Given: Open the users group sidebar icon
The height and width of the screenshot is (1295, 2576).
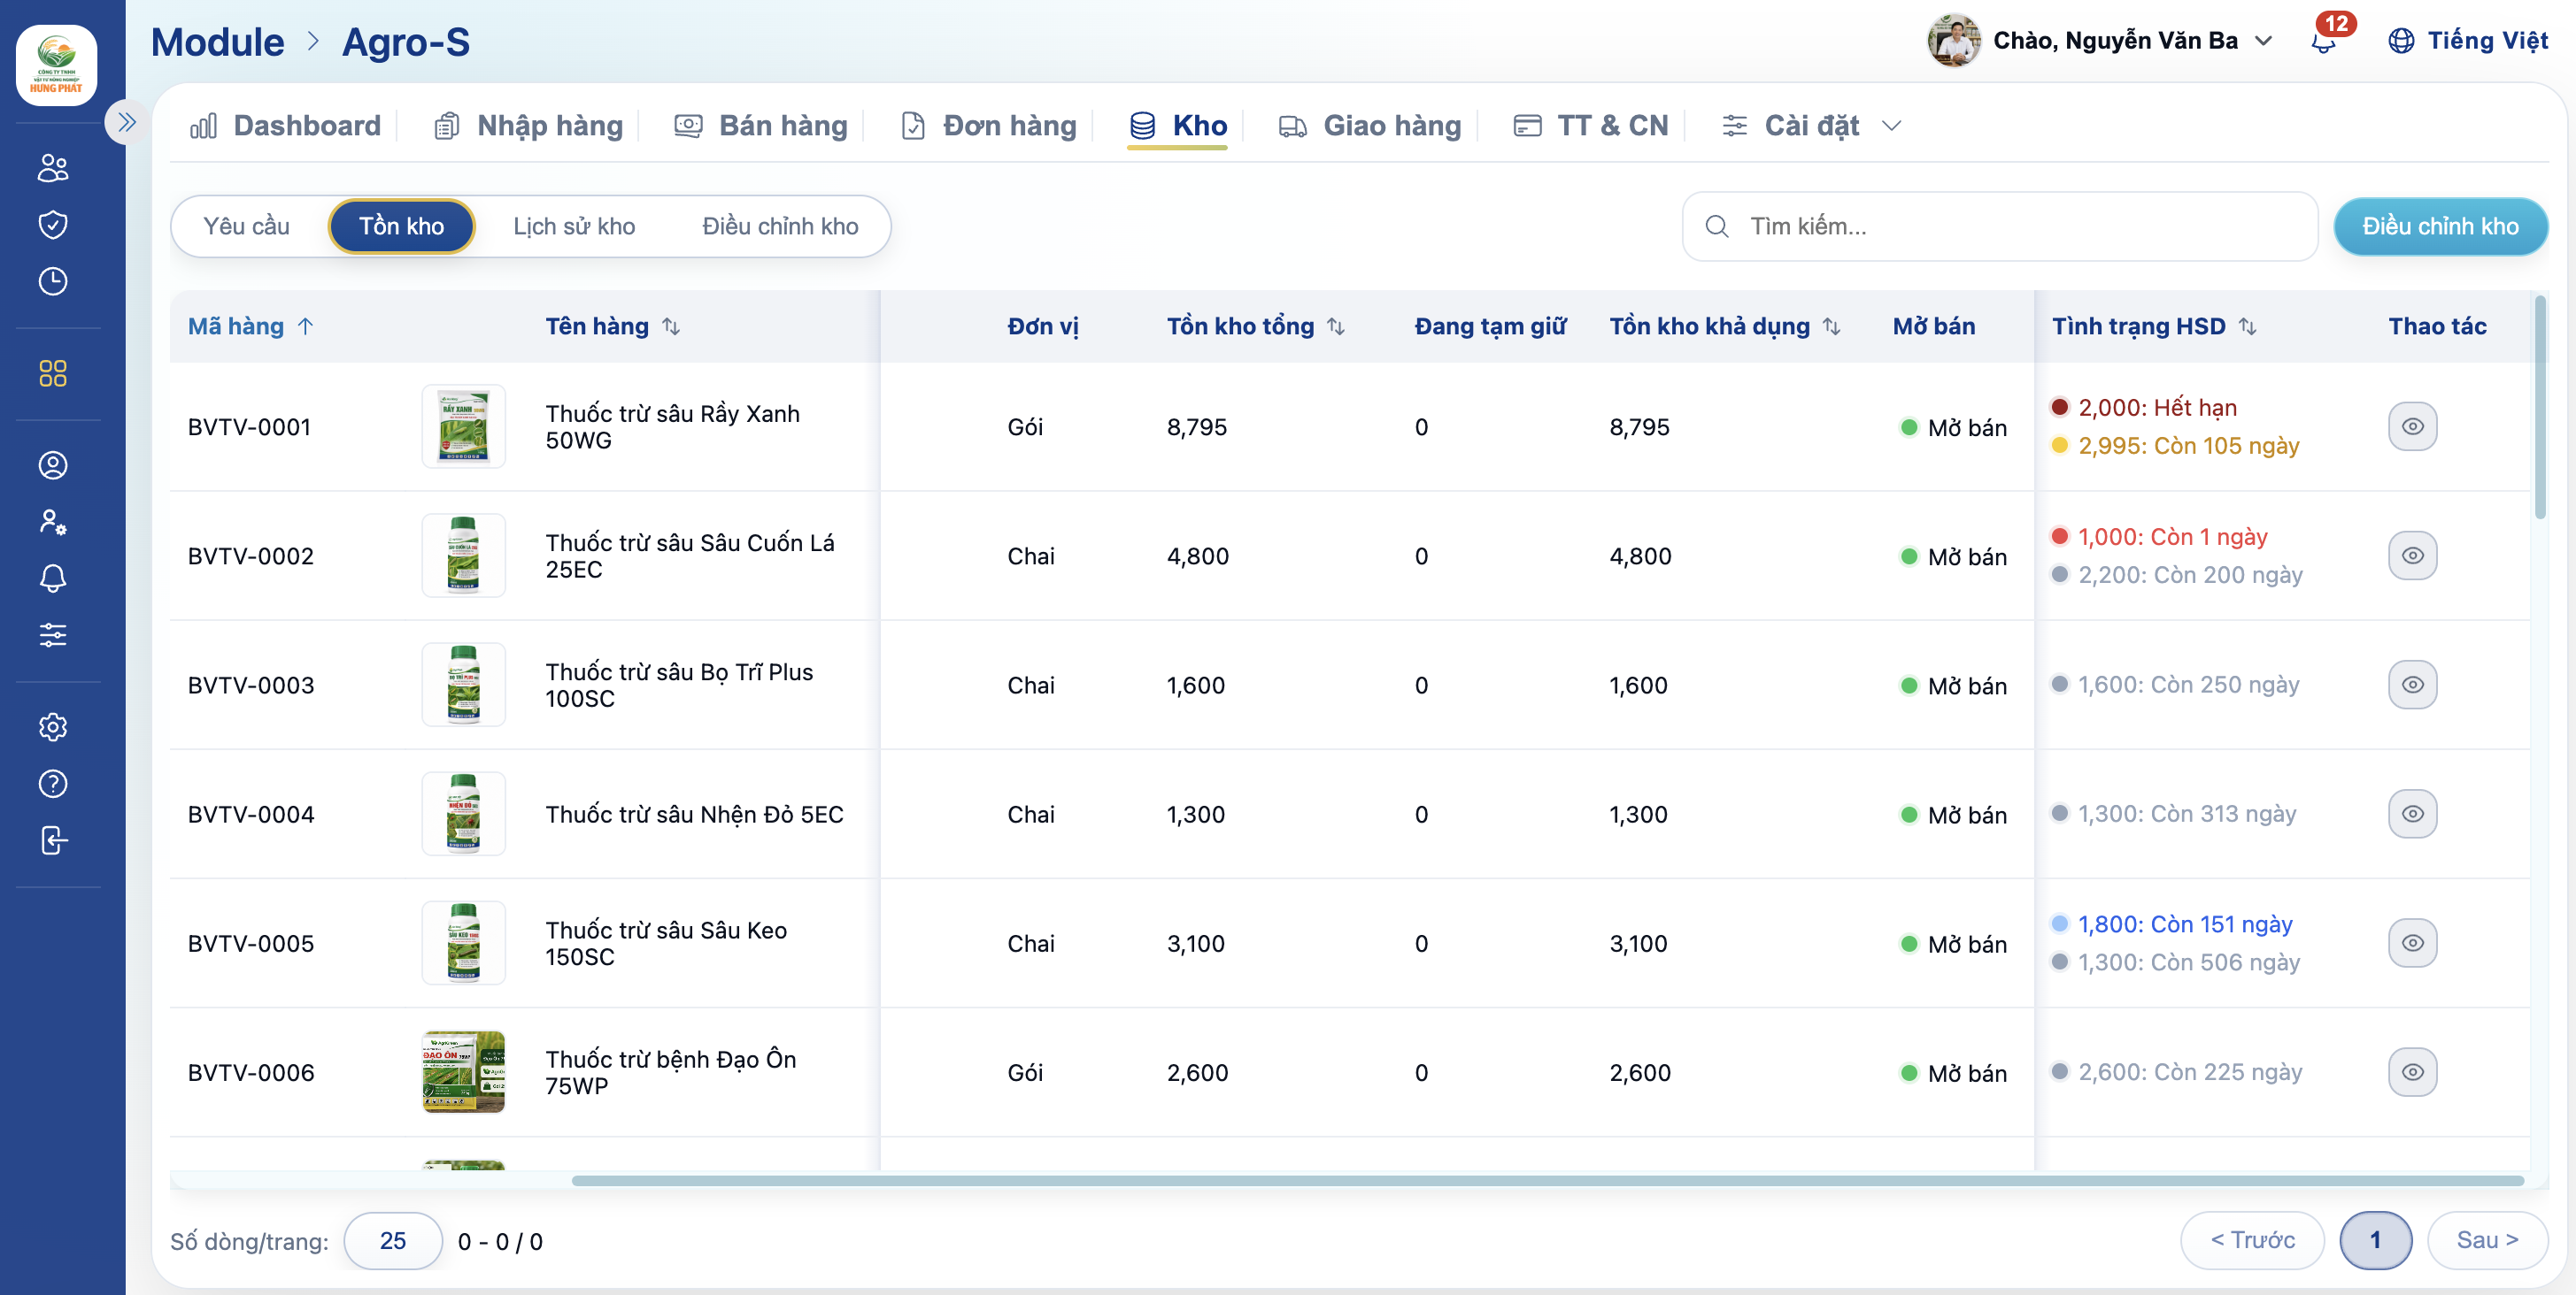Looking at the screenshot, I should click(53, 168).
